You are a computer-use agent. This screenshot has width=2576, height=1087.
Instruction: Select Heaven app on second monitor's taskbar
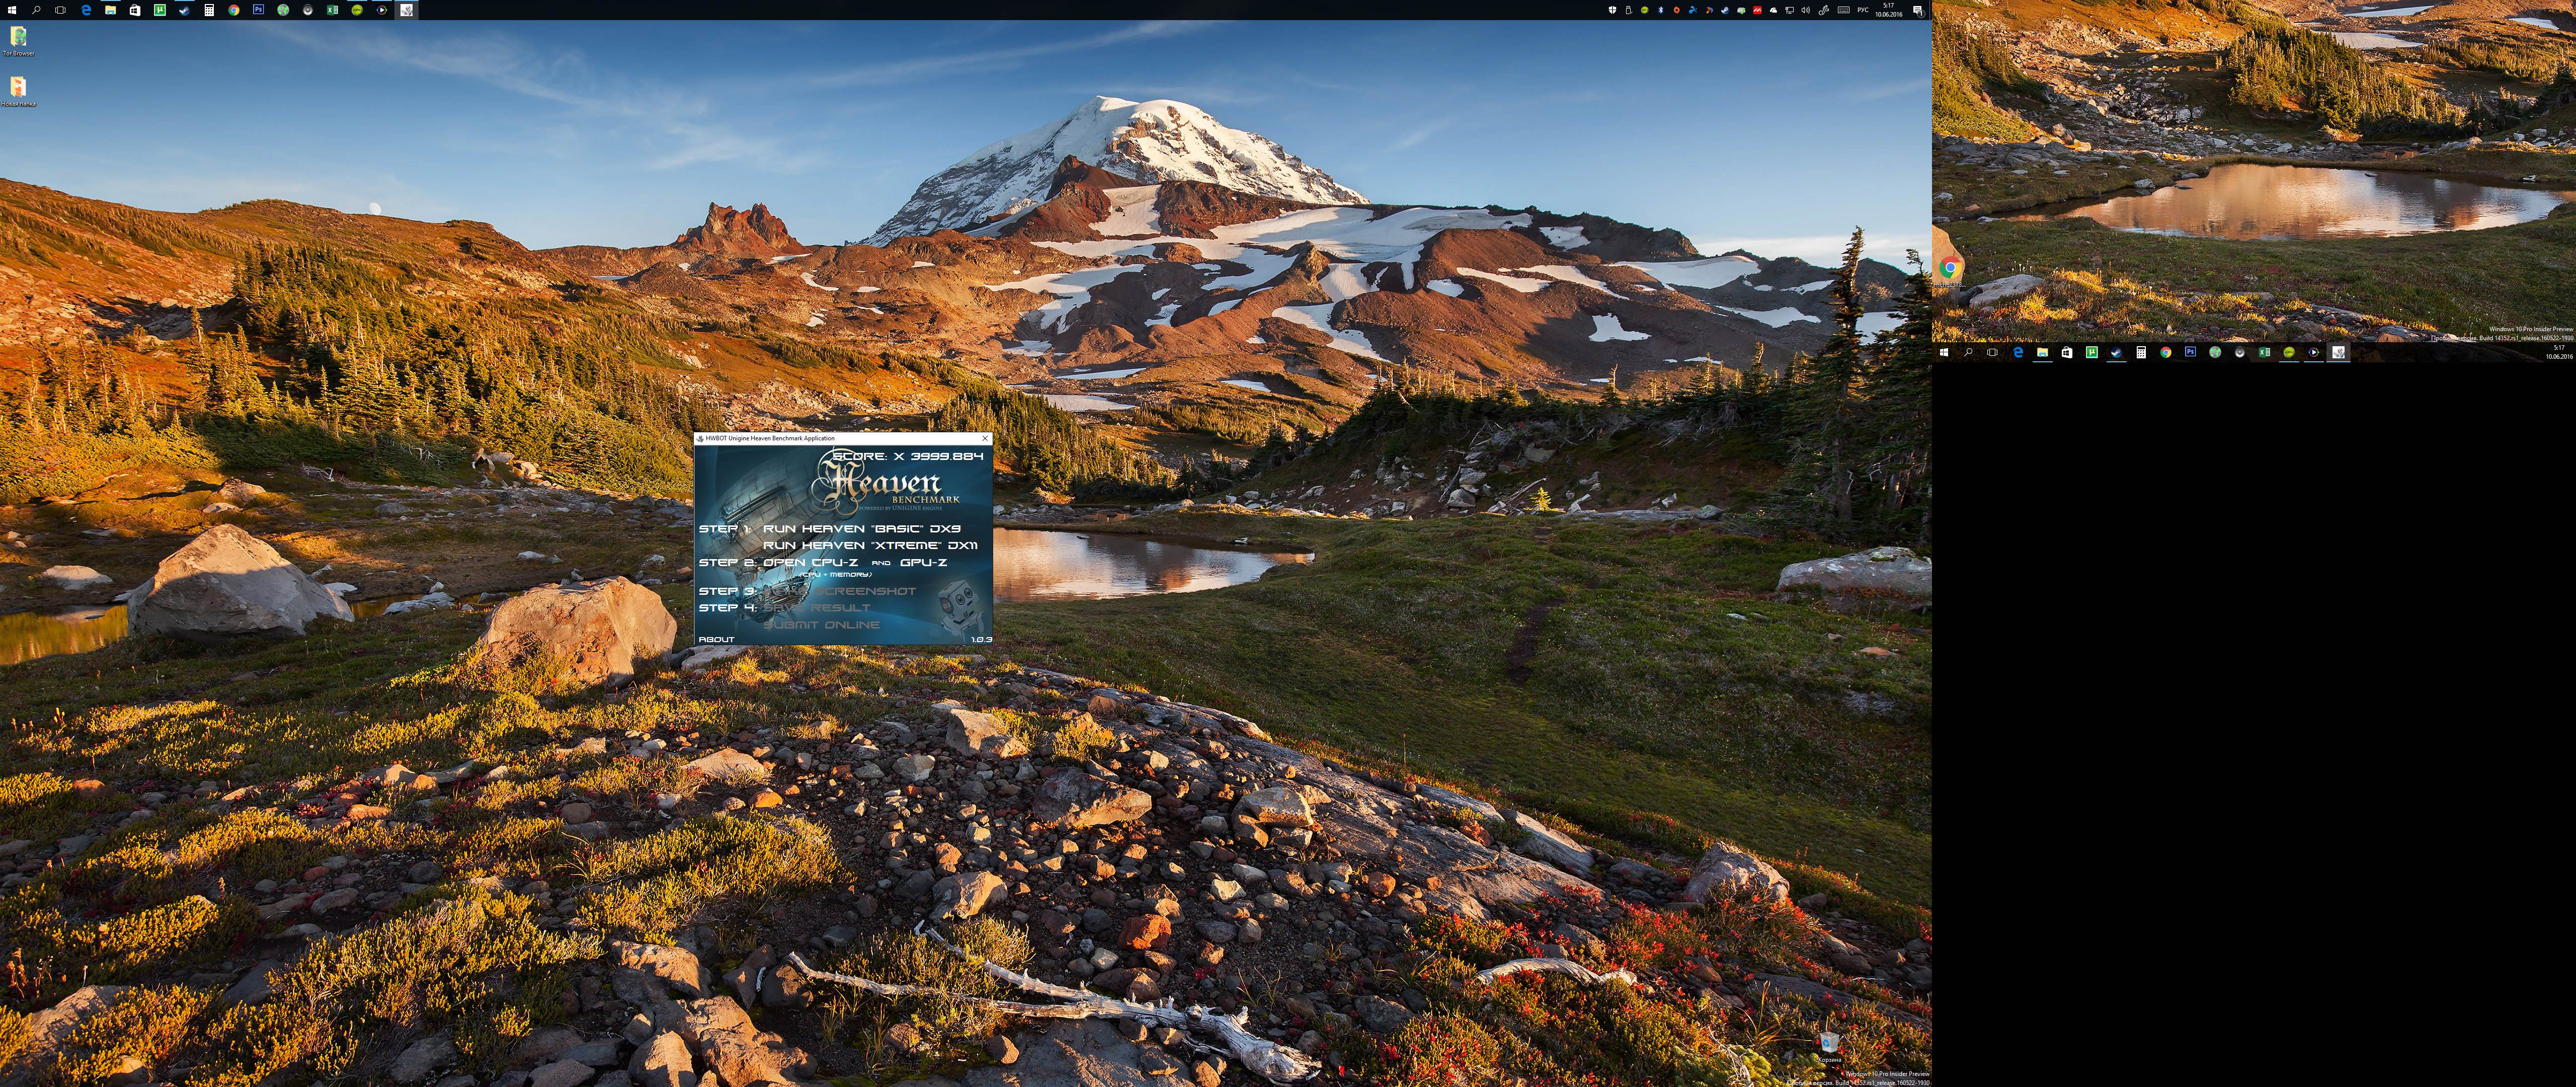point(2338,352)
